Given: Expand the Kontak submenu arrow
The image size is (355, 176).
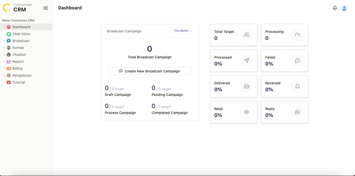Looking at the screenshot, I should 4,48.
